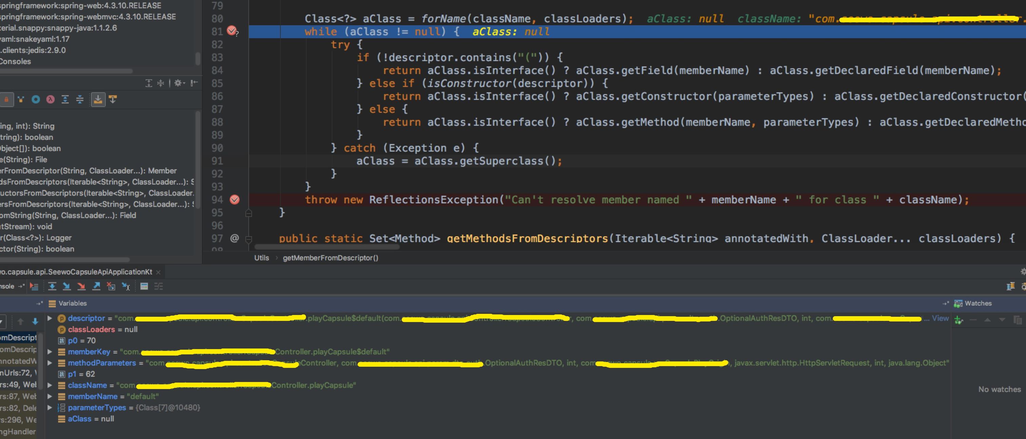
Task: Expand the parameterTypes variable node
Action: pyautogui.click(x=50, y=407)
